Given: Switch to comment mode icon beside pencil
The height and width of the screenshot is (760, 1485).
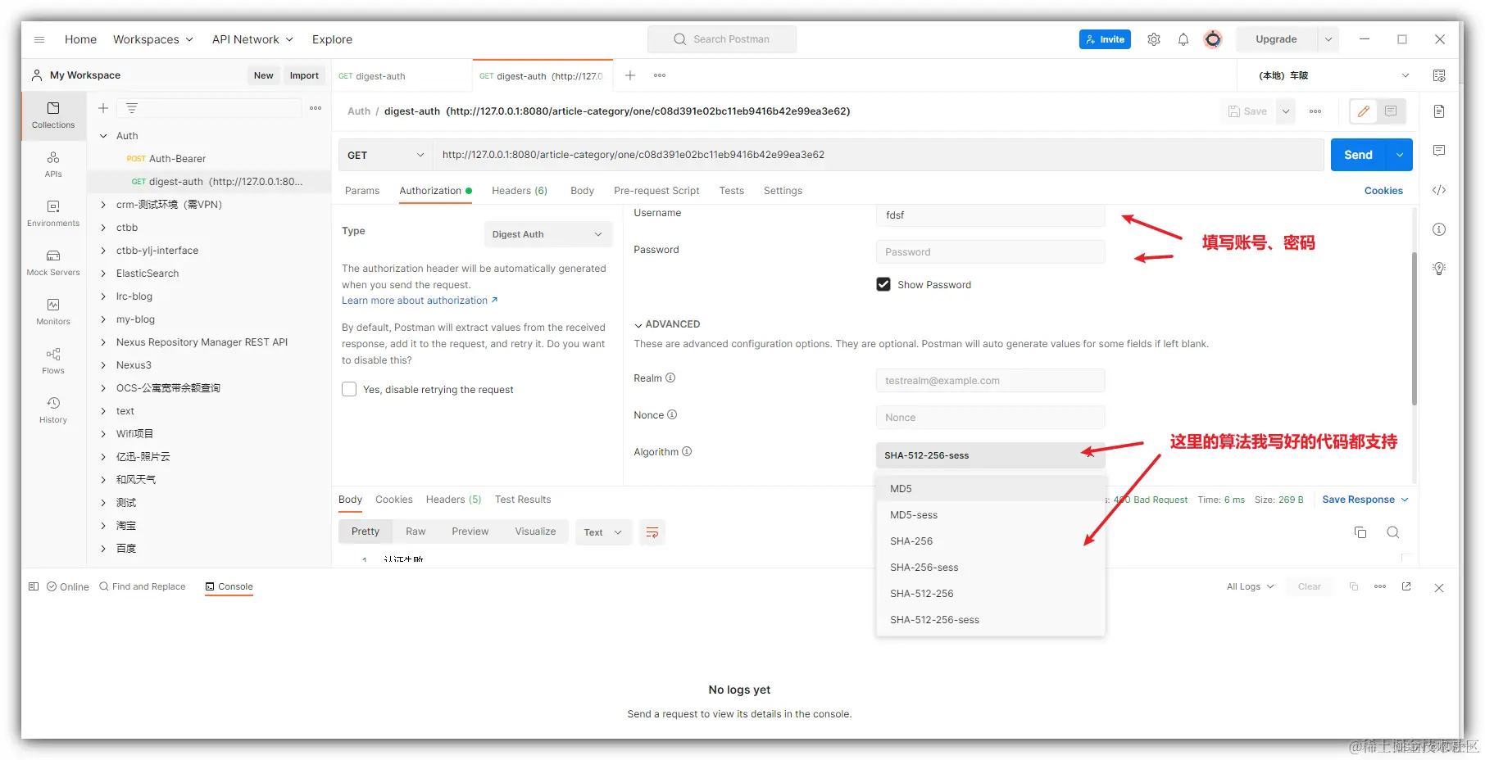Looking at the screenshot, I should click(1391, 111).
